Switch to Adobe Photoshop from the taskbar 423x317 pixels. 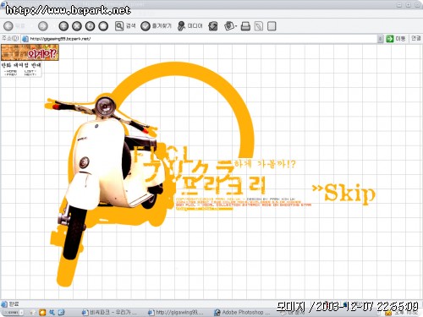[242, 312]
